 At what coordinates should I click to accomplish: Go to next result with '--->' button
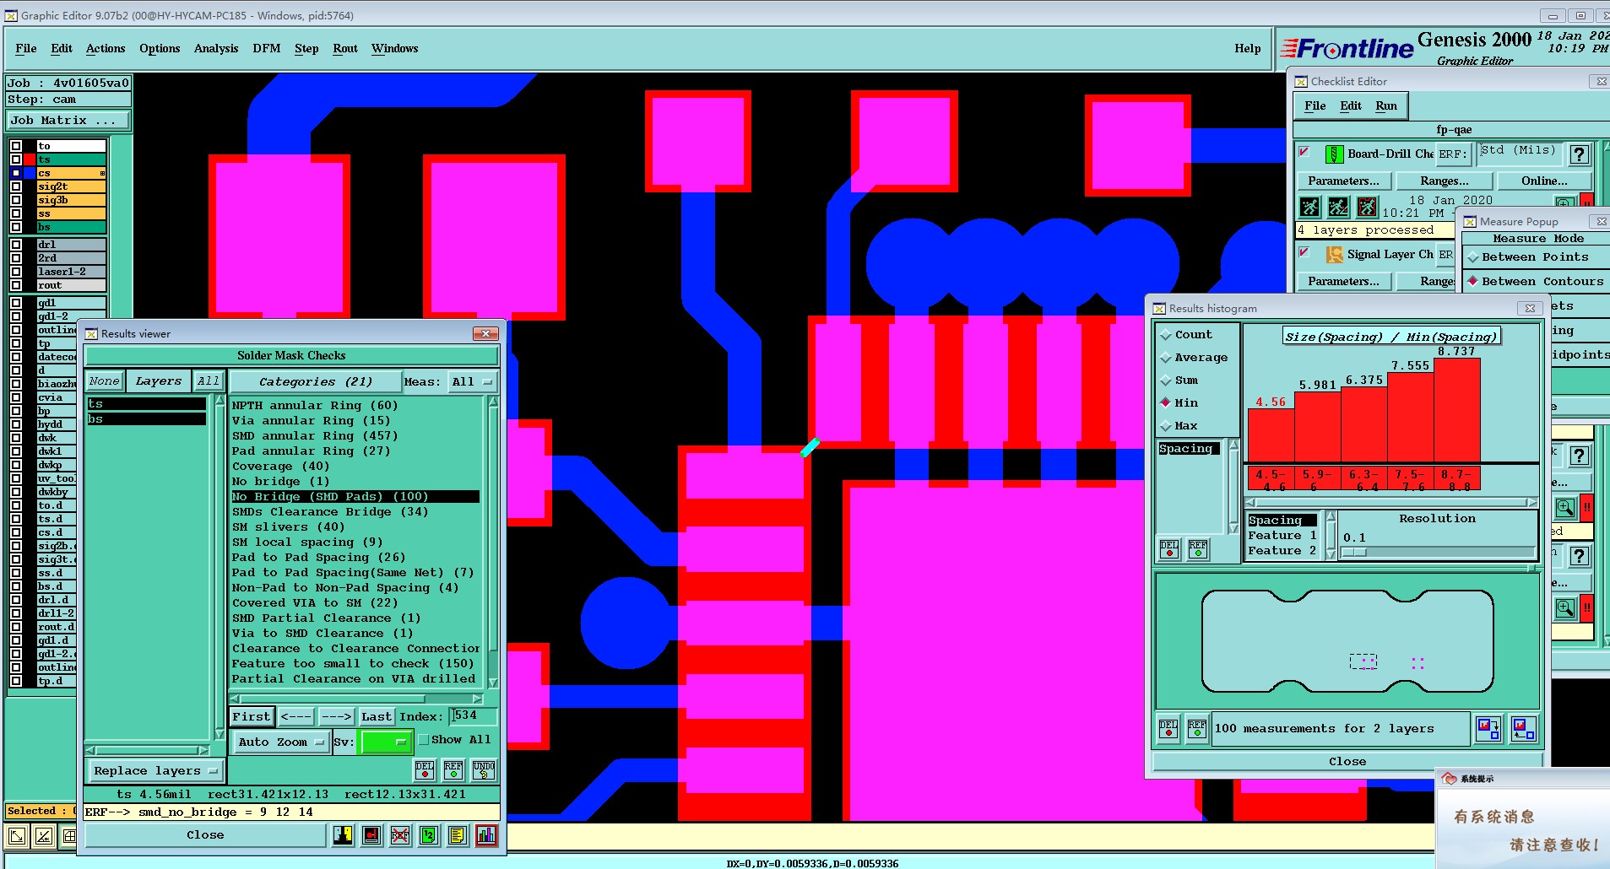coord(336,717)
